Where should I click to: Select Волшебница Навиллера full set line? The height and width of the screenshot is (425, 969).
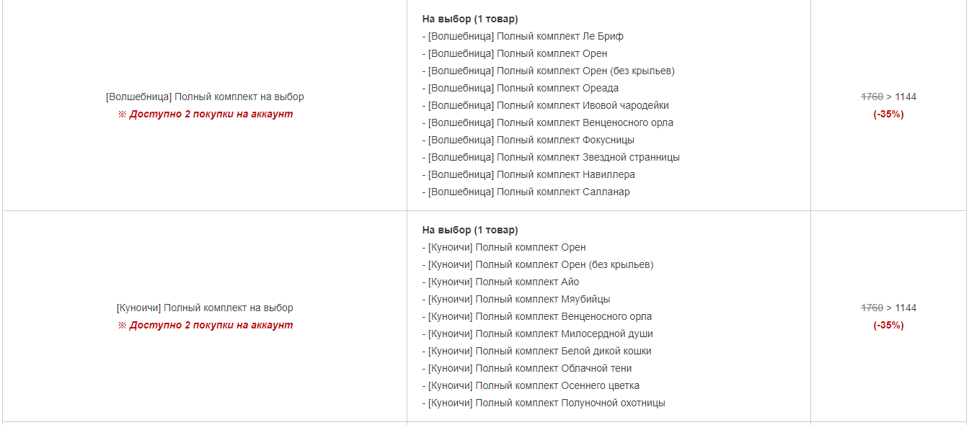click(528, 174)
